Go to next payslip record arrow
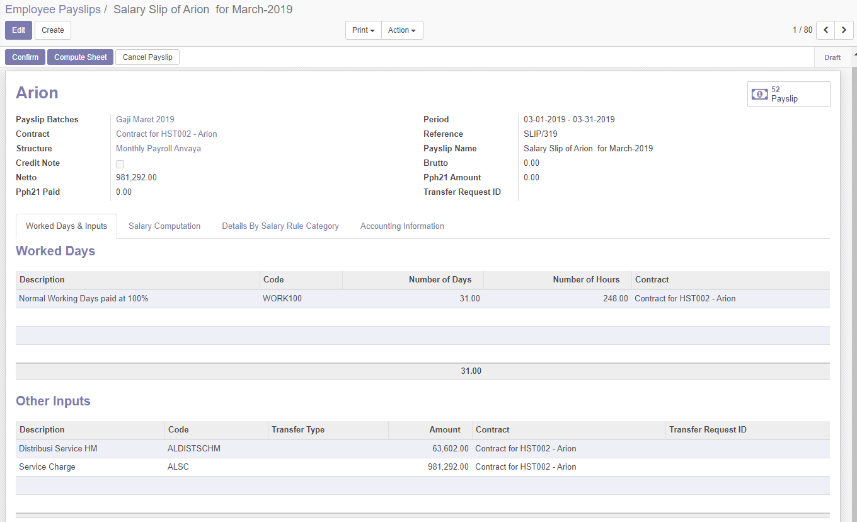 point(844,30)
